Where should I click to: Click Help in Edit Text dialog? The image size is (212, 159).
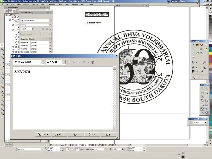coord(108,134)
